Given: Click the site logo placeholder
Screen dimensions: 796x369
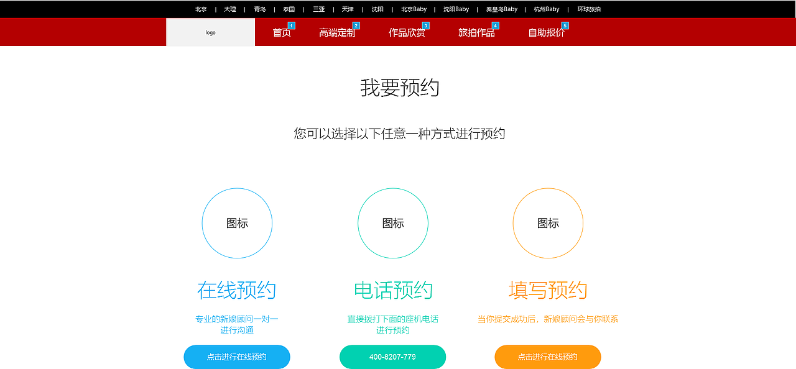Looking at the screenshot, I should [210, 32].
